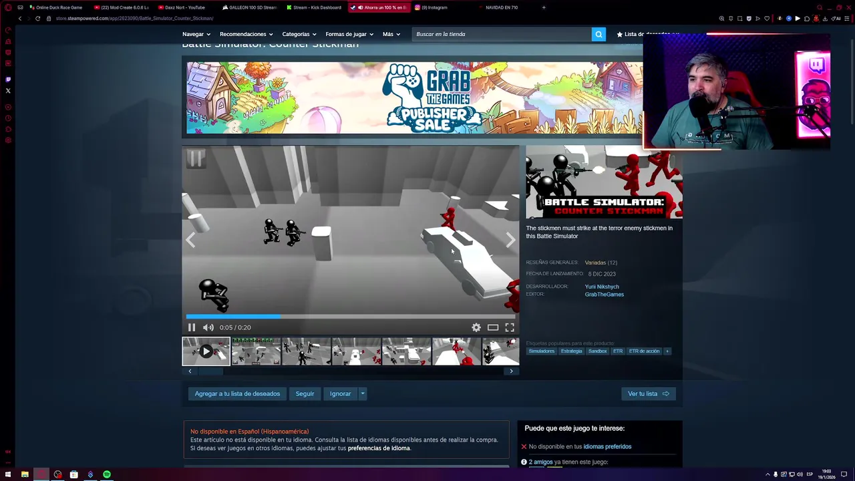This screenshot has width=855, height=481.
Task: Expand the Navegar dropdown menu
Action: pyautogui.click(x=196, y=34)
